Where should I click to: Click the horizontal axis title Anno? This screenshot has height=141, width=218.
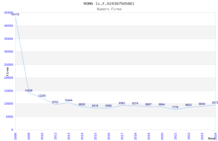(x=212, y=138)
